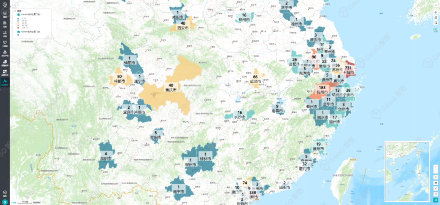
Task: Click the 厦门市 32 map label
Action: pyautogui.click(x=304, y=166)
